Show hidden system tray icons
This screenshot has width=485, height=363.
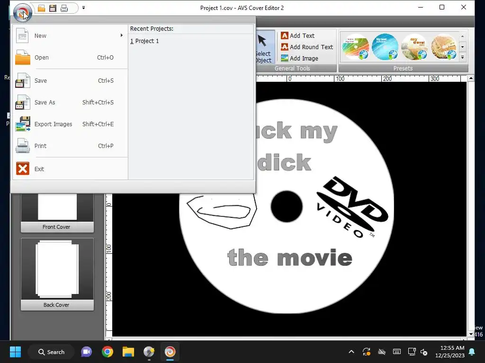351,352
